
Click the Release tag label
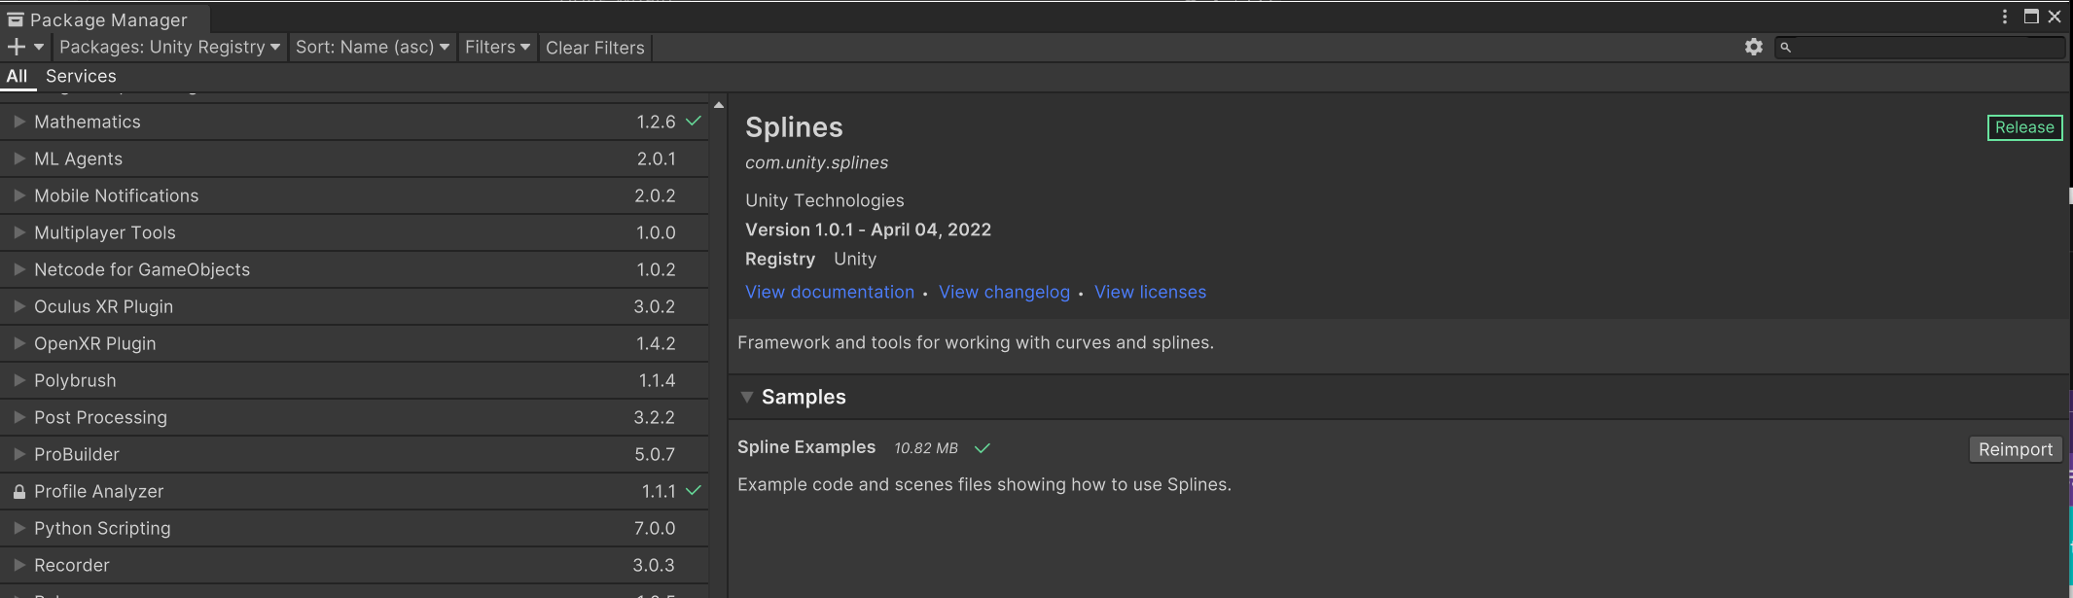pyautogui.click(x=2024, y=127)
